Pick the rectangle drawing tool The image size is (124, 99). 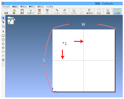point(3,36)
